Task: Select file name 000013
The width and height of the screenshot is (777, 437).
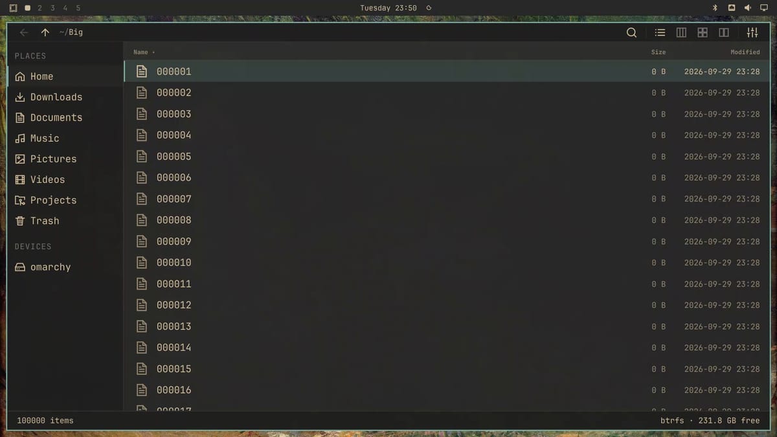Action: pos(174,326)
